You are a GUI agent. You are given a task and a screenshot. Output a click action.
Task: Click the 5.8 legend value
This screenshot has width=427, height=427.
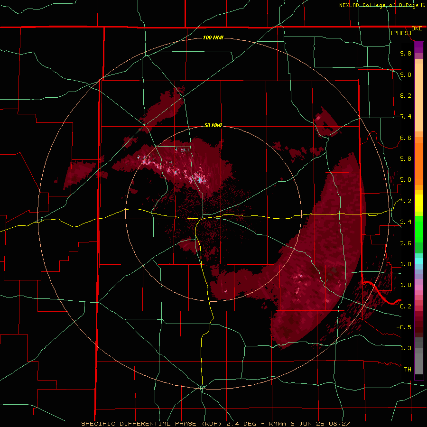(x=406, y=159)
